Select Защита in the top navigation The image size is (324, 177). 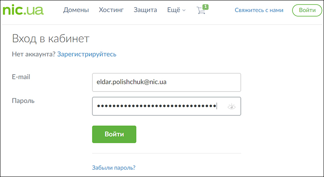point(145,10)
